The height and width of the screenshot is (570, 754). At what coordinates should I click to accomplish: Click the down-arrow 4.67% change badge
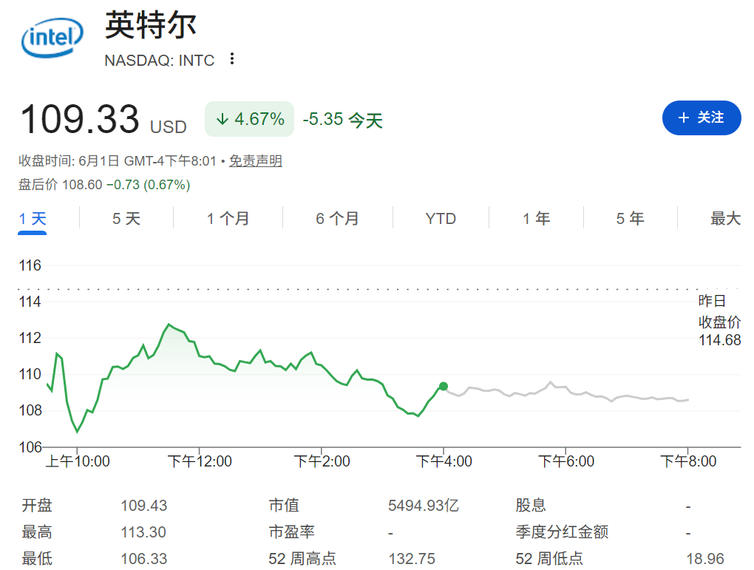(x=250, y=119)
